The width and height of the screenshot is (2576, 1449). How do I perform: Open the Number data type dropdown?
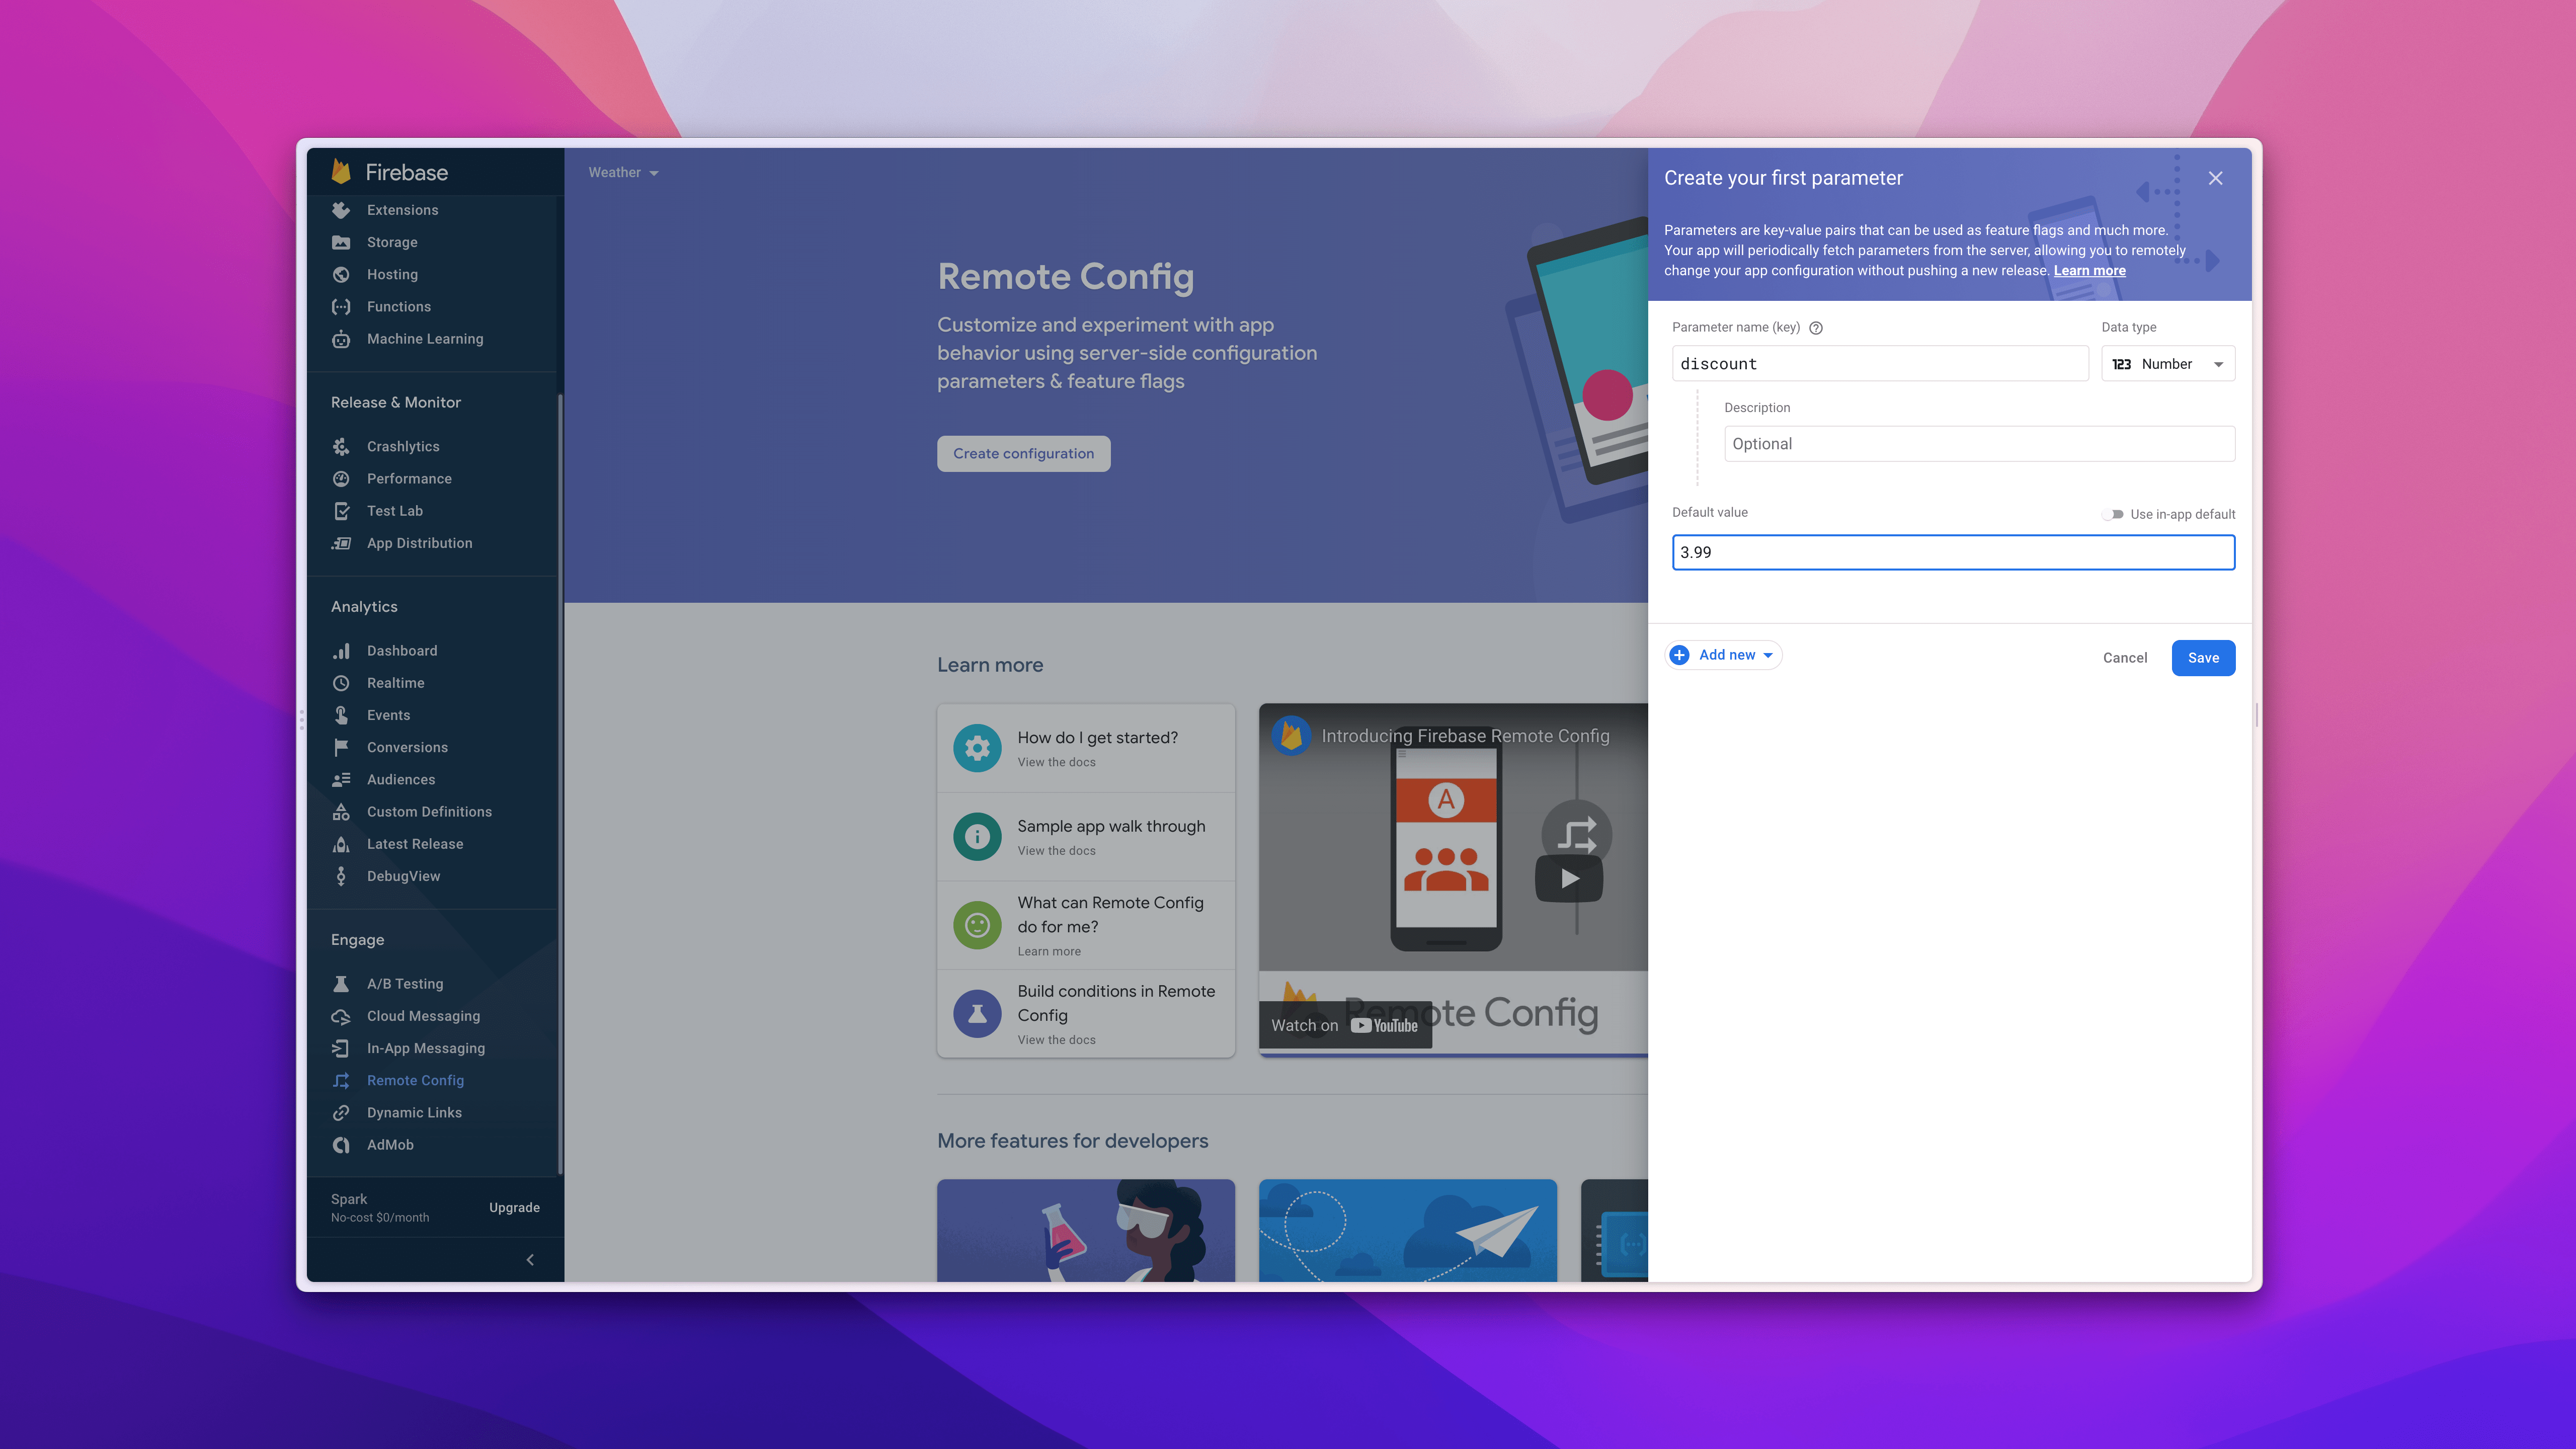pyautogui.click(x=2167, y=364)
